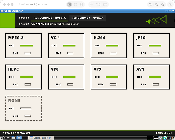Viewport: 175px width, 140px height.
Task: Click the Codec Inspector title bar window icon
Action: click(x=2, y=11)
